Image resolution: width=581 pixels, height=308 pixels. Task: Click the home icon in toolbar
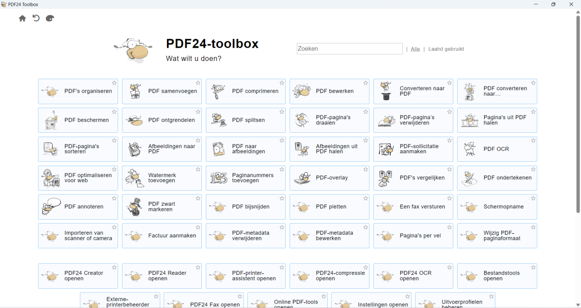pyautogui.click(x=22, y=18)
